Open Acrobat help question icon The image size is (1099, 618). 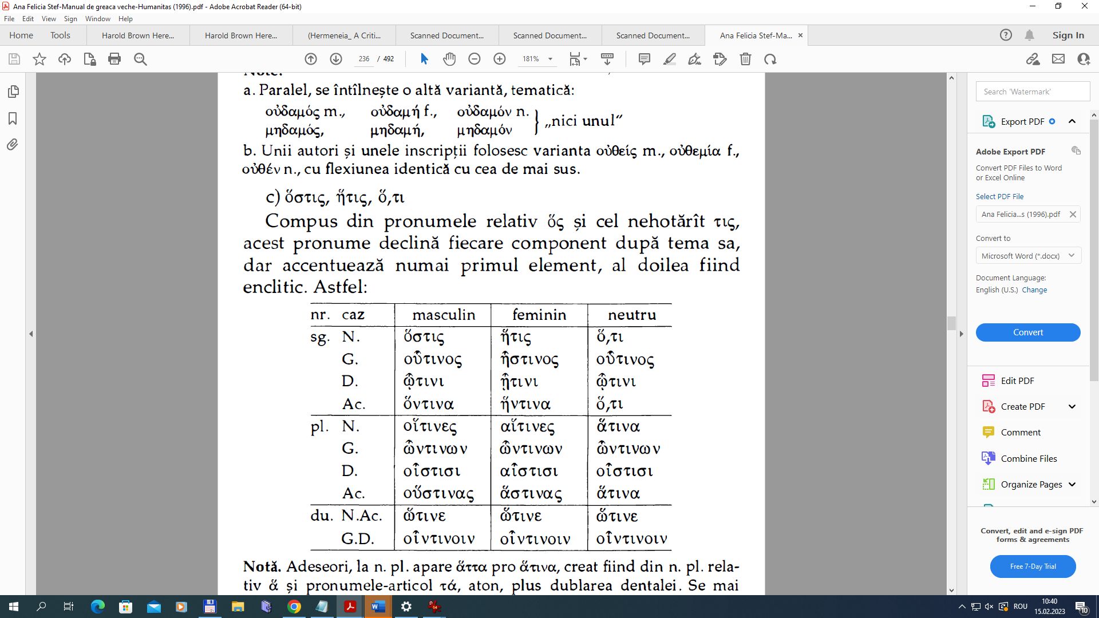point(1006,35)
